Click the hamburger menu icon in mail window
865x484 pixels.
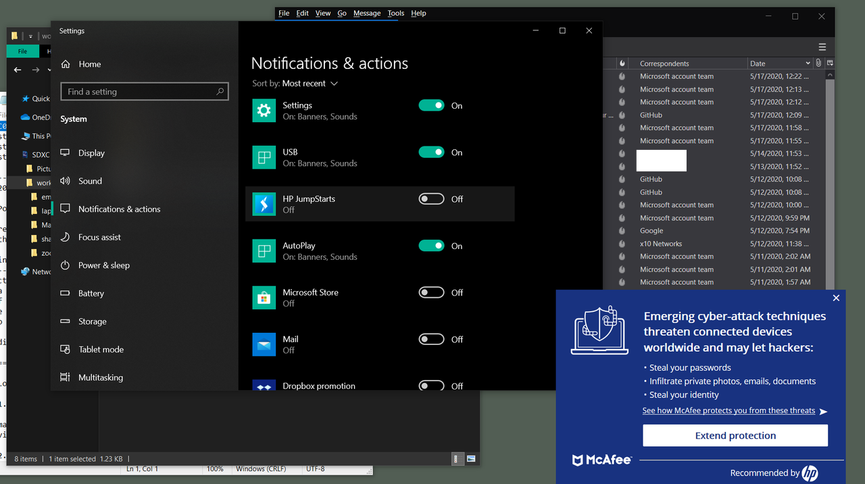pos(822,47)
